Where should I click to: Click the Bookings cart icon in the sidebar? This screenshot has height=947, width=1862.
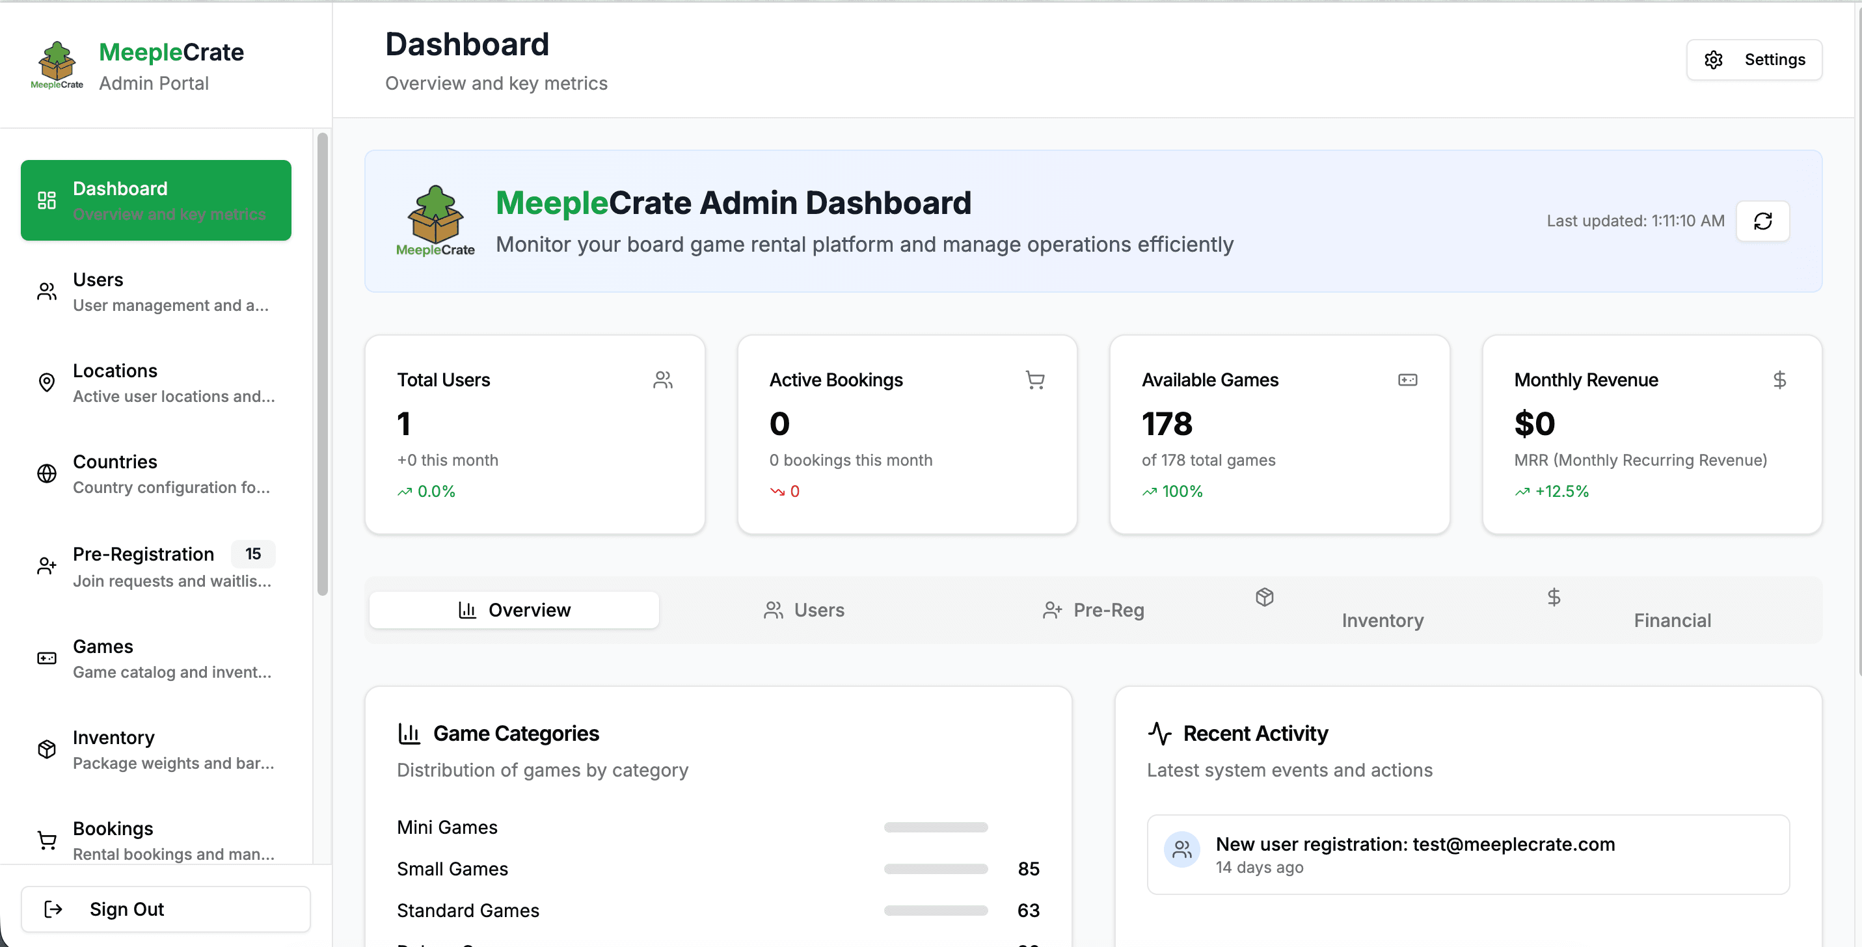coord(47,840)
